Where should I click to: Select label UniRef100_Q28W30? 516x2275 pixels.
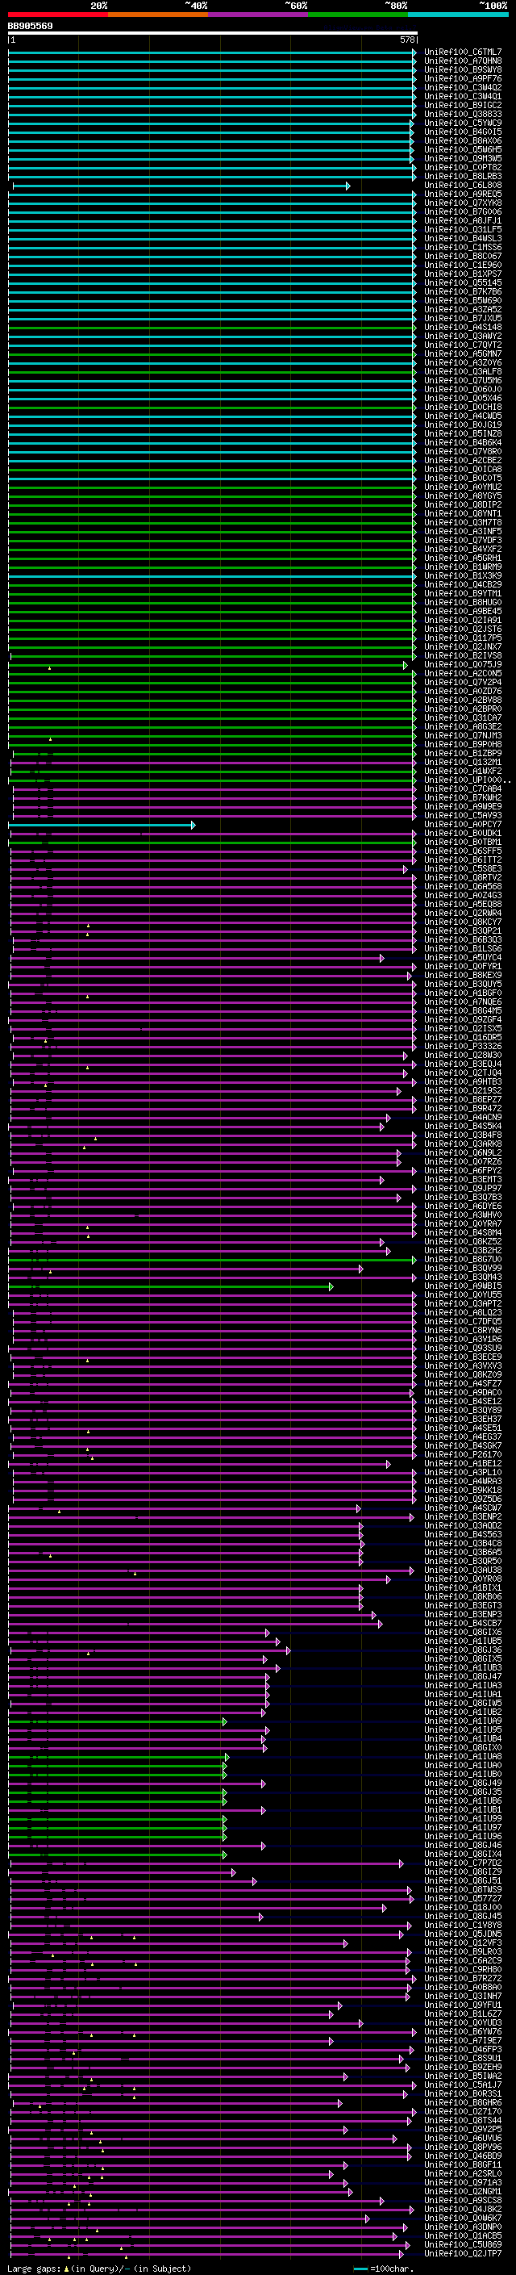463,1056
